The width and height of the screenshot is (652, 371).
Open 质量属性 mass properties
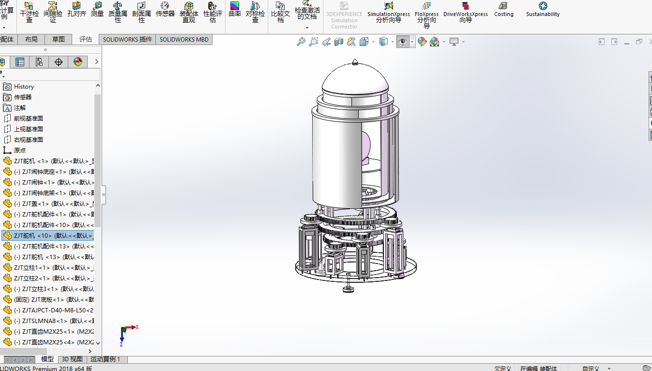click(x=118, y=12)
